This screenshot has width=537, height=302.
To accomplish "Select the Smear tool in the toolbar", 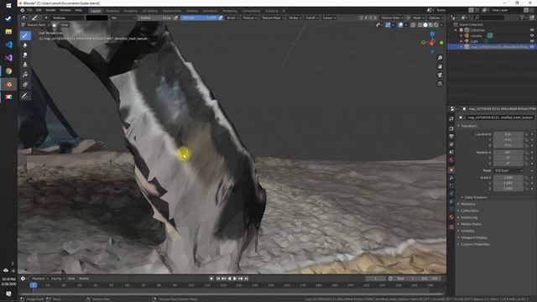I will (25, 55).
